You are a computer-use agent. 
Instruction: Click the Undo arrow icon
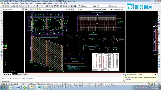pyautogui.click(x=37, y=6)
